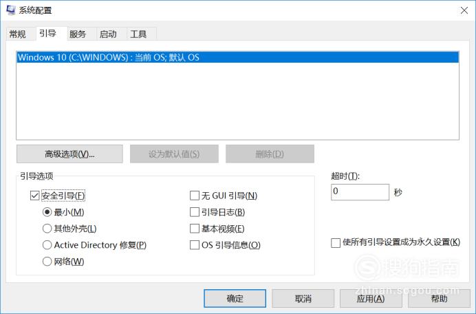This screenshot has width=476, height=314.
Task: Click the 设为默认值 button
Action: [174, 154]
